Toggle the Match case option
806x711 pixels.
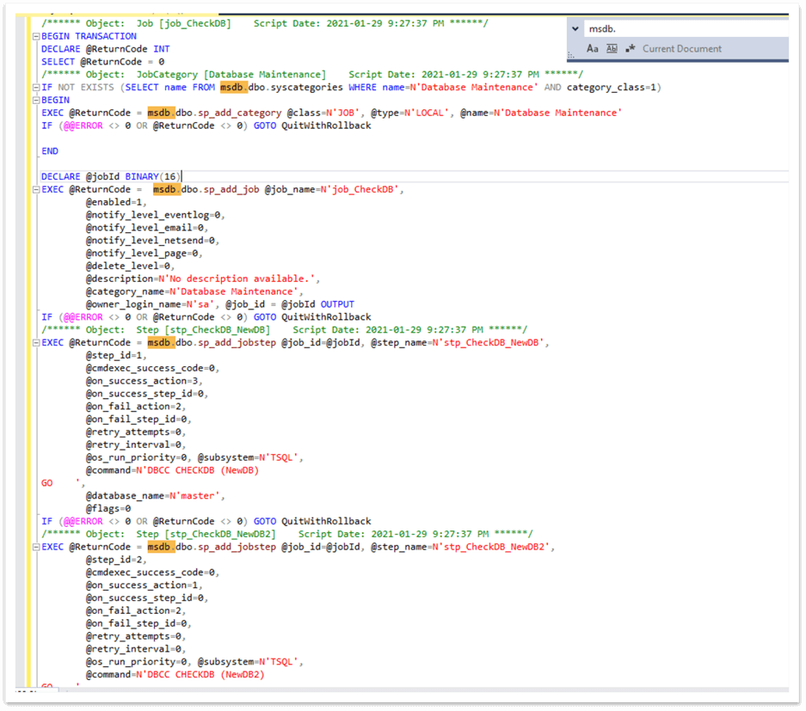(594, 49)
